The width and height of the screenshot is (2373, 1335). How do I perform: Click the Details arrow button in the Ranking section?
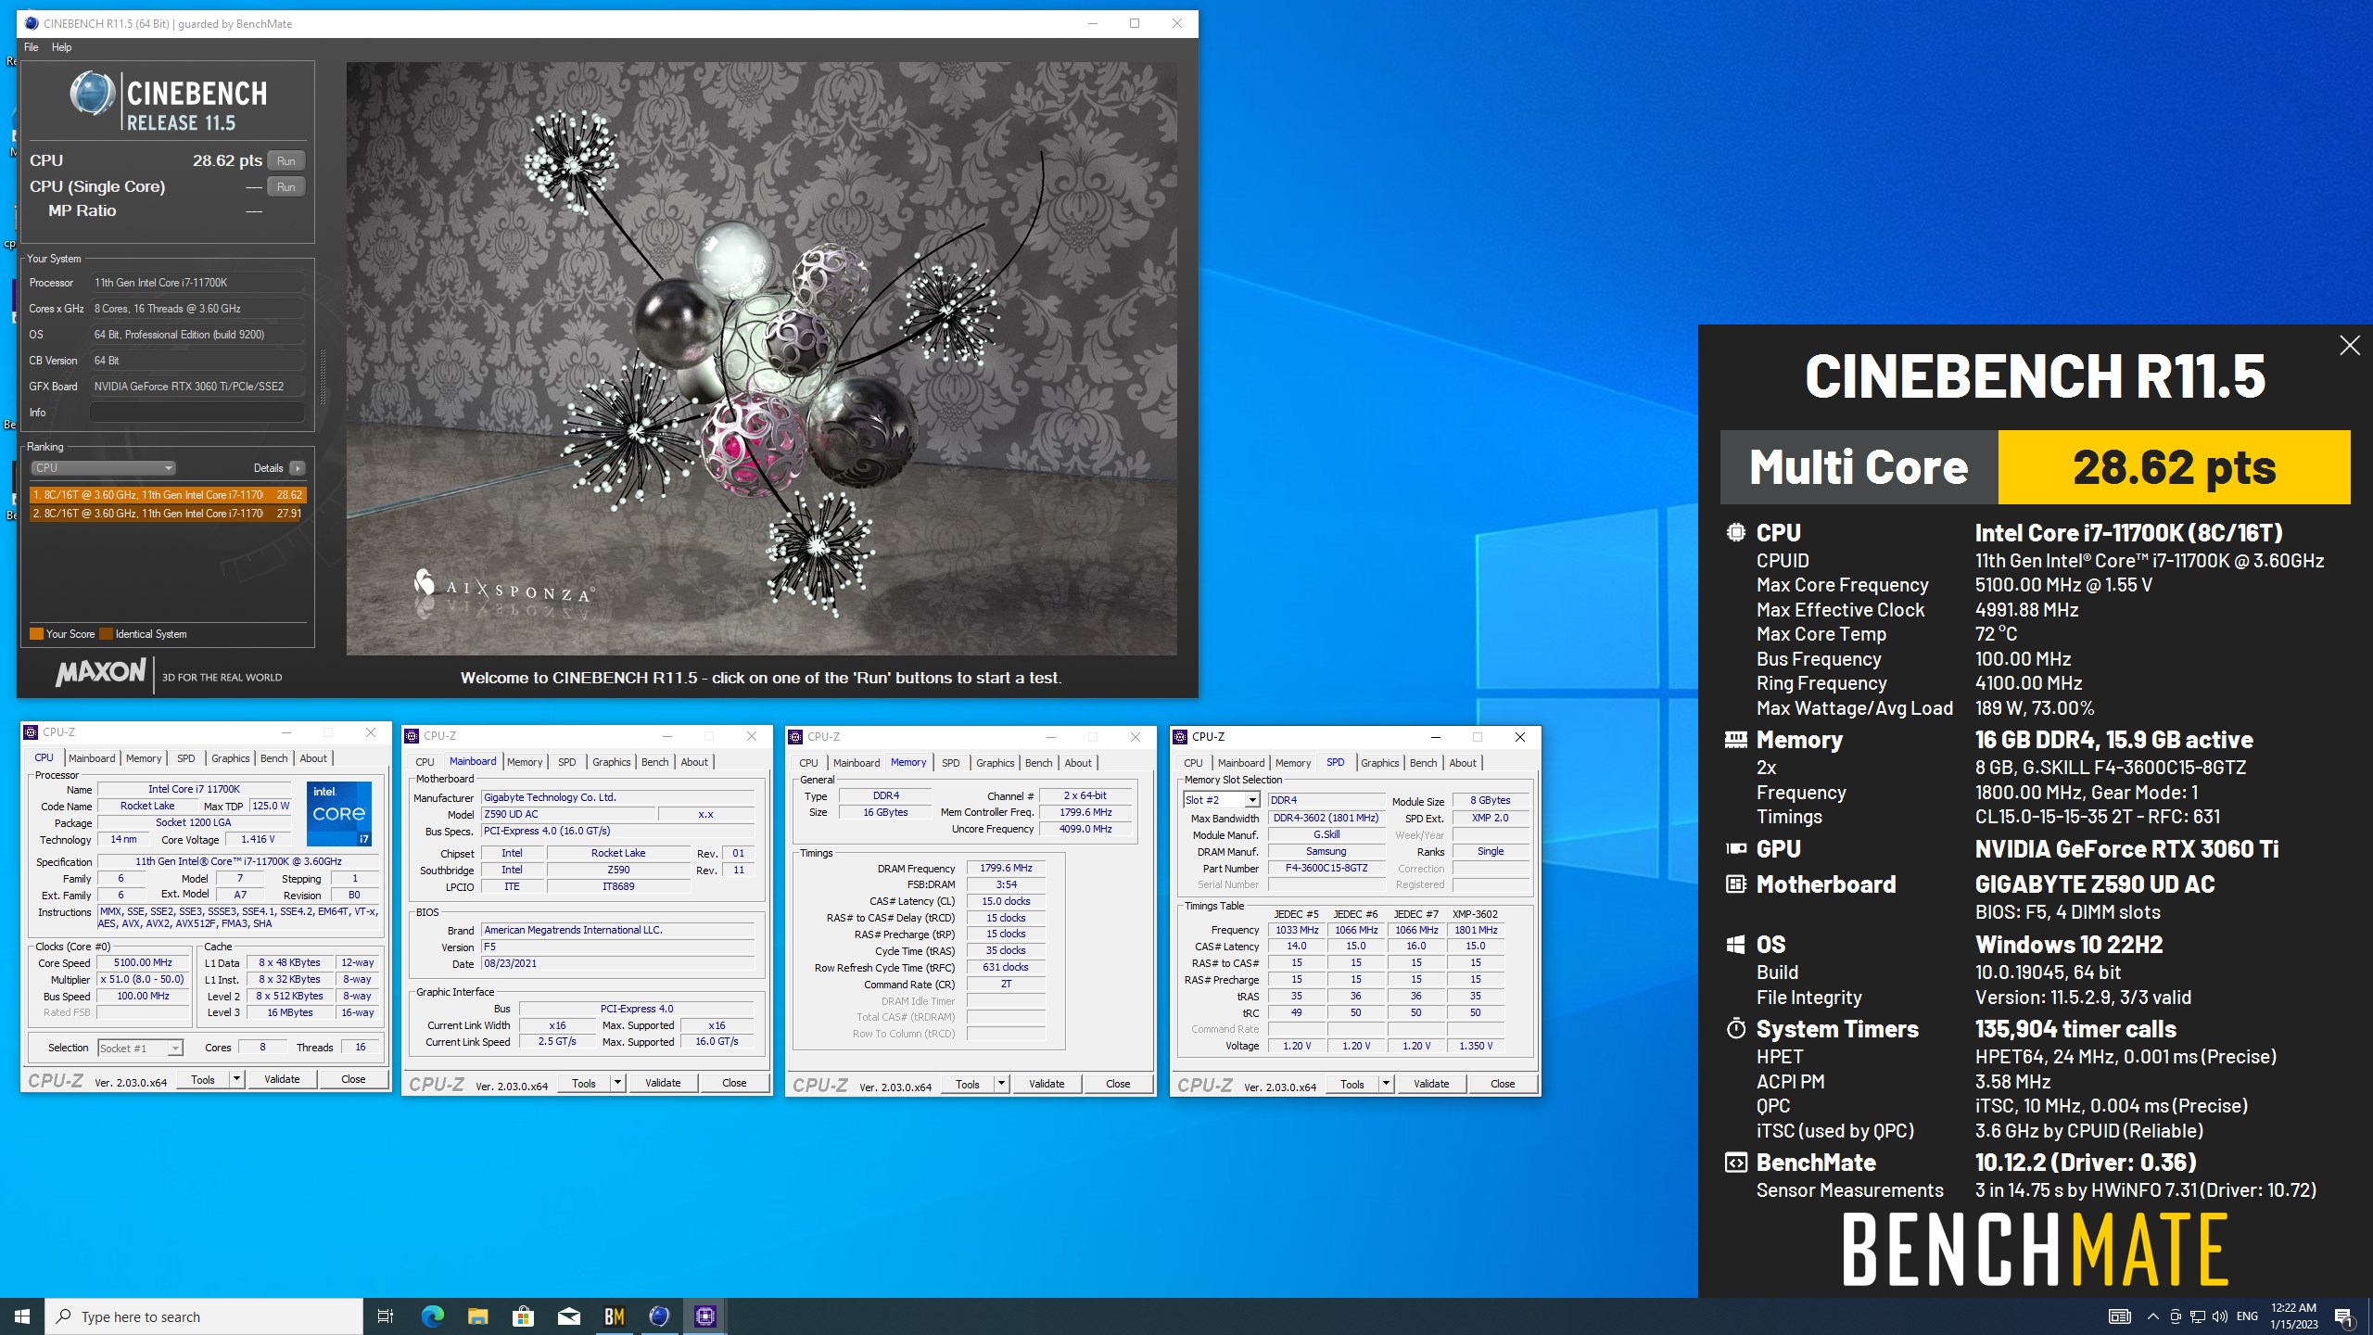click(297, 468)
